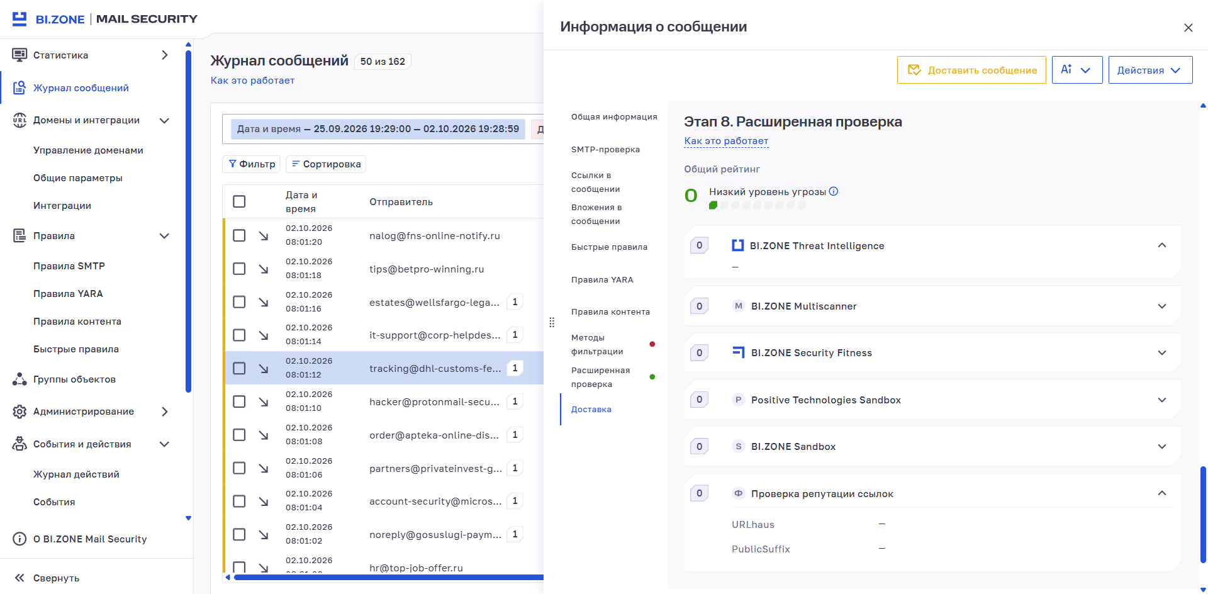Screen dimensions: 1208x594
Task: Open the AI dropdown button
Action: 1077,70
